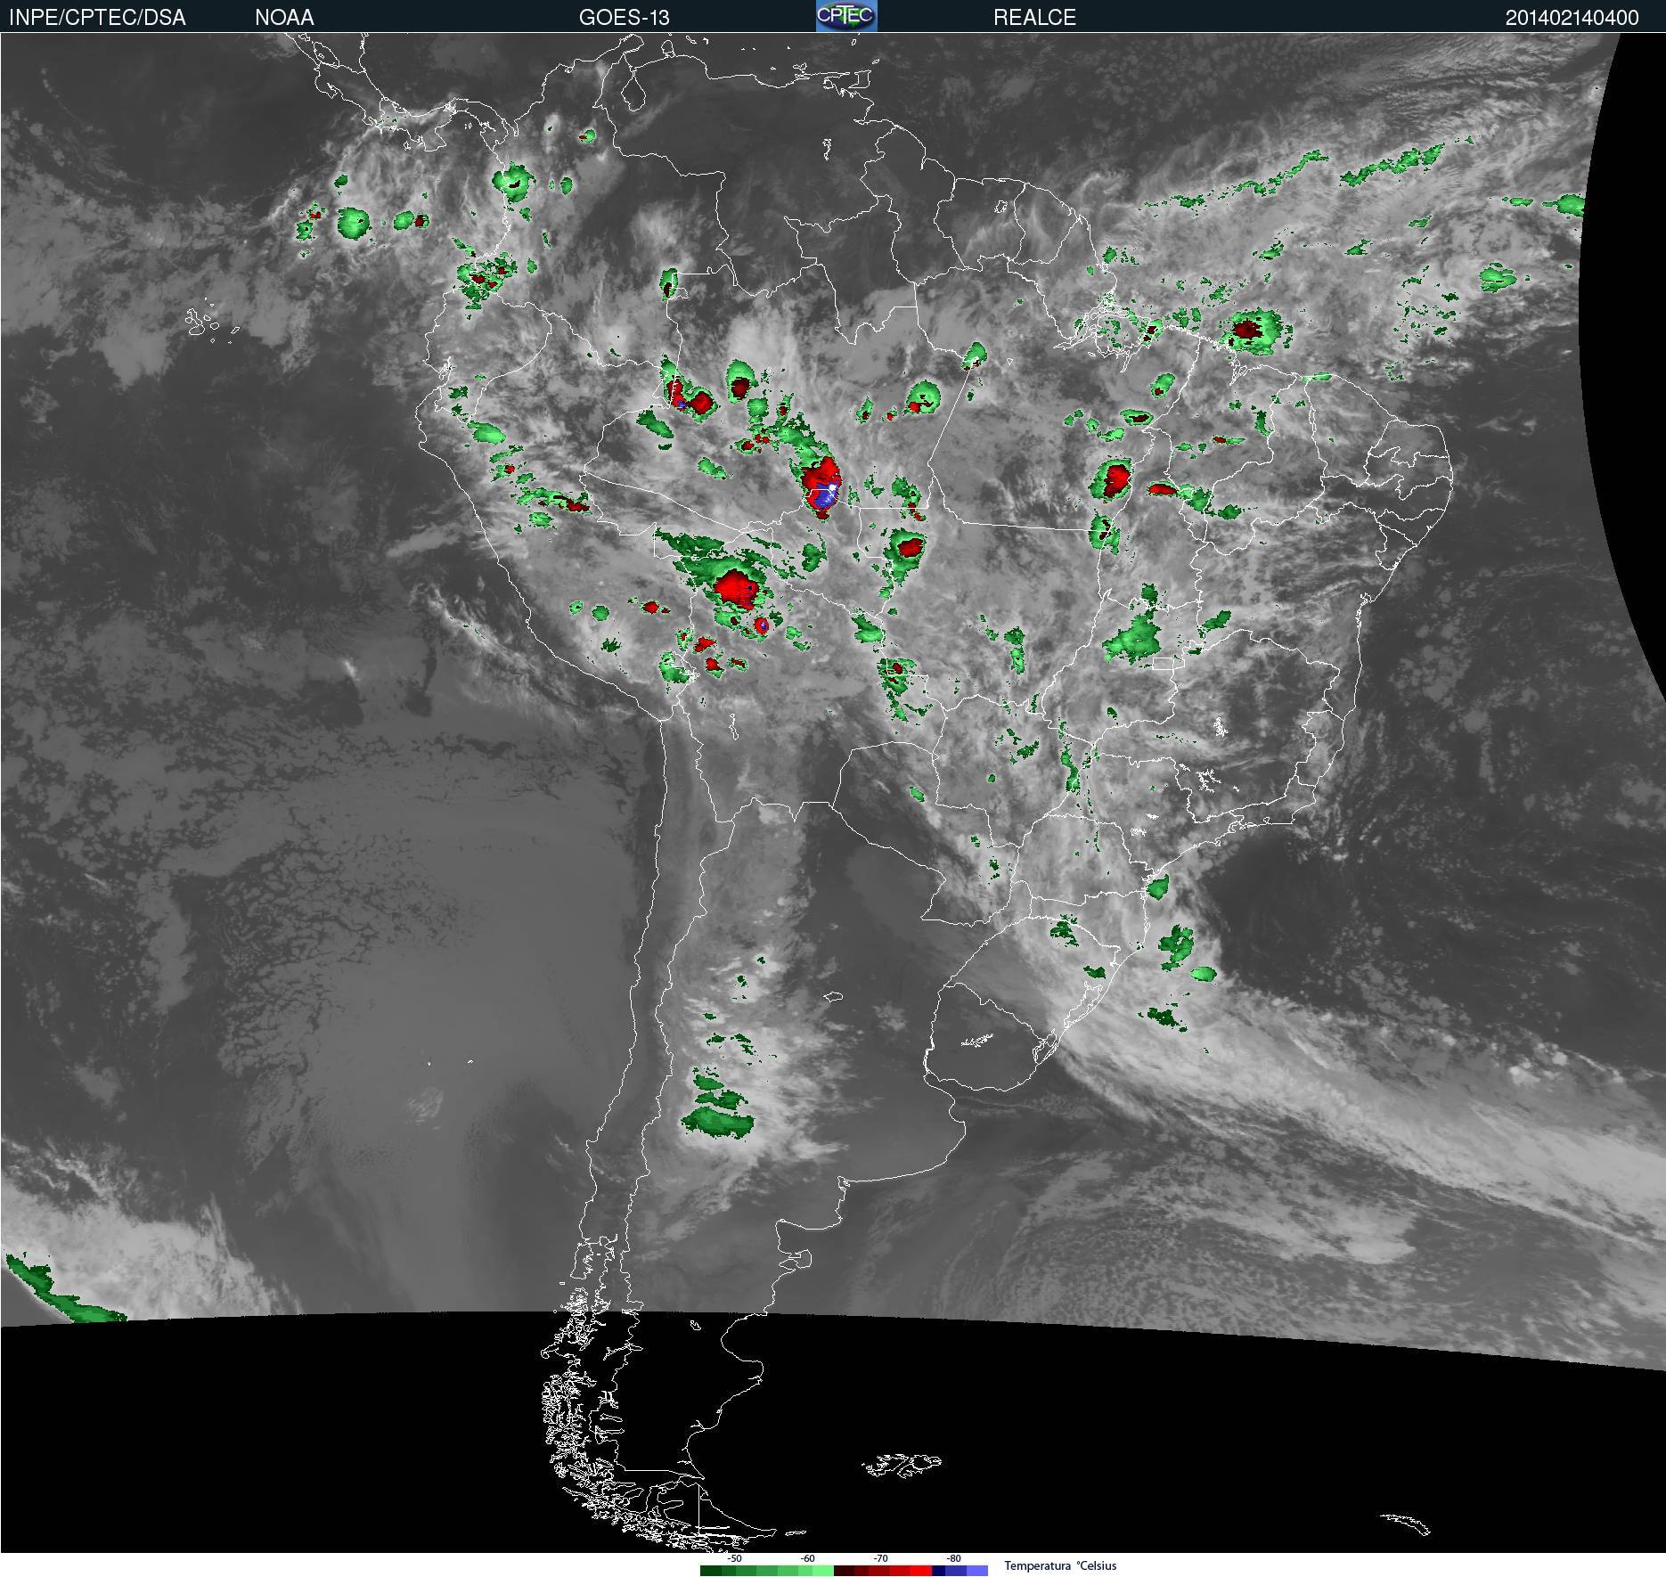Click the -50 tick label on legend
This screenshot has width=1666, height=1577.
tap(735, 1559)
